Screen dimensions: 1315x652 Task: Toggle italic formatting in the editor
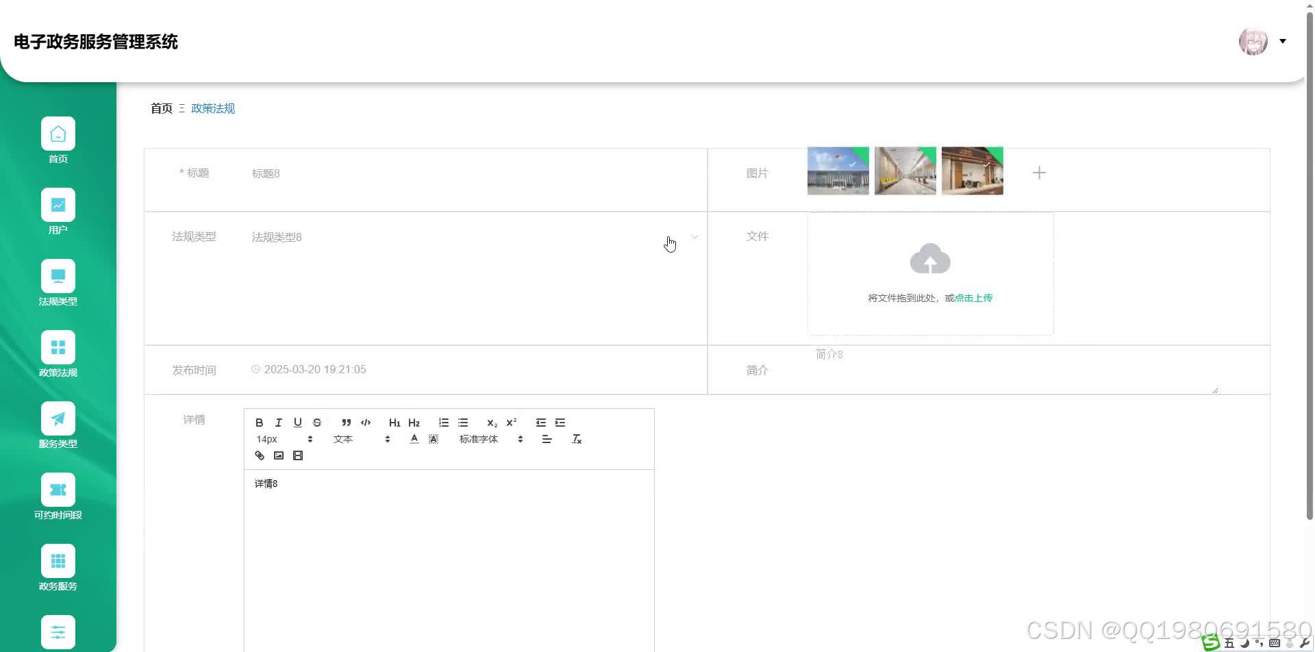click(x=279, y=423)
